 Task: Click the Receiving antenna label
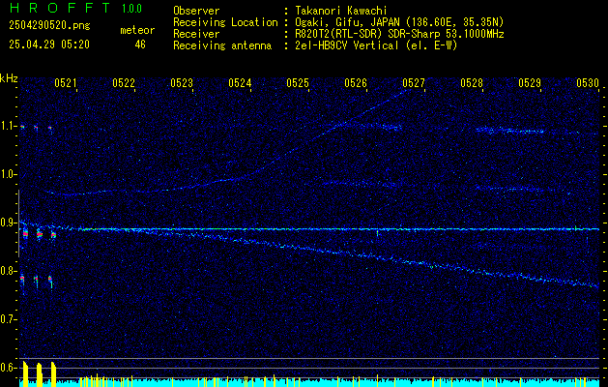(222, 45)
